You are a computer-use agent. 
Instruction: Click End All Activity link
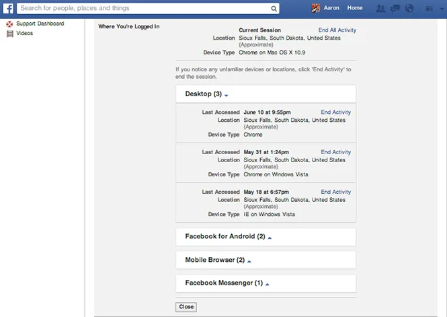[337, 30]
